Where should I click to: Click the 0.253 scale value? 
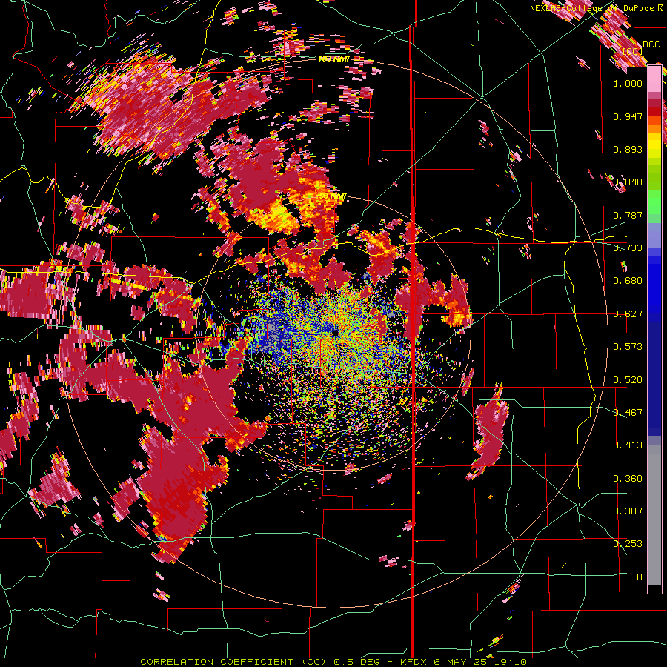(628, 544)
